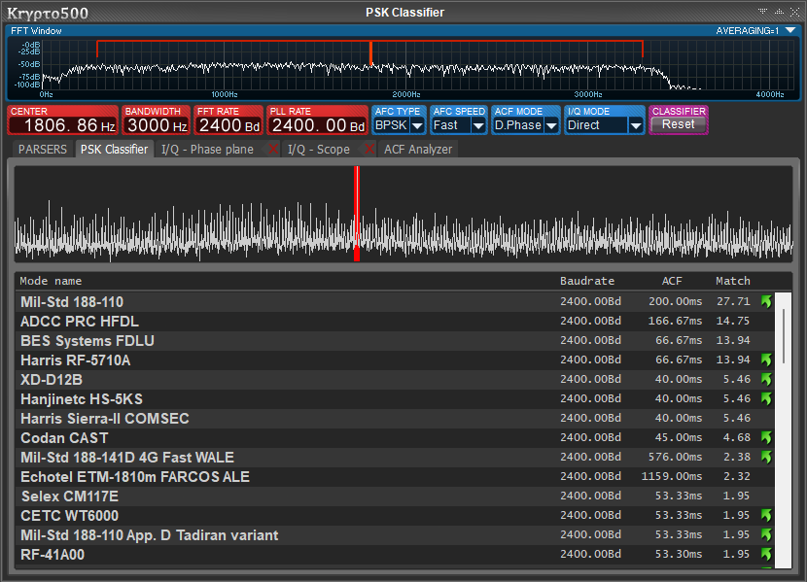Click the 2.32 match value
Screen dimensions: 807x582
[736, 476]
